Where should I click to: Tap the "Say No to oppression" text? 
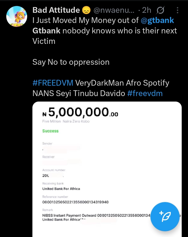[x=71, y=62]
